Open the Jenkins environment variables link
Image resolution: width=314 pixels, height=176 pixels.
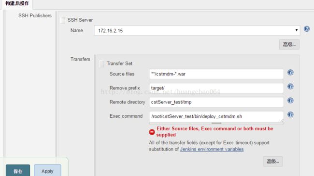pyautogui.click(x=212, y=149)
